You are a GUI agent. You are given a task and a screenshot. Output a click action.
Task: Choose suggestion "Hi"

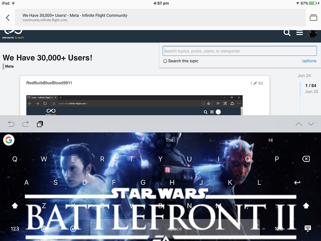(270, 140)
